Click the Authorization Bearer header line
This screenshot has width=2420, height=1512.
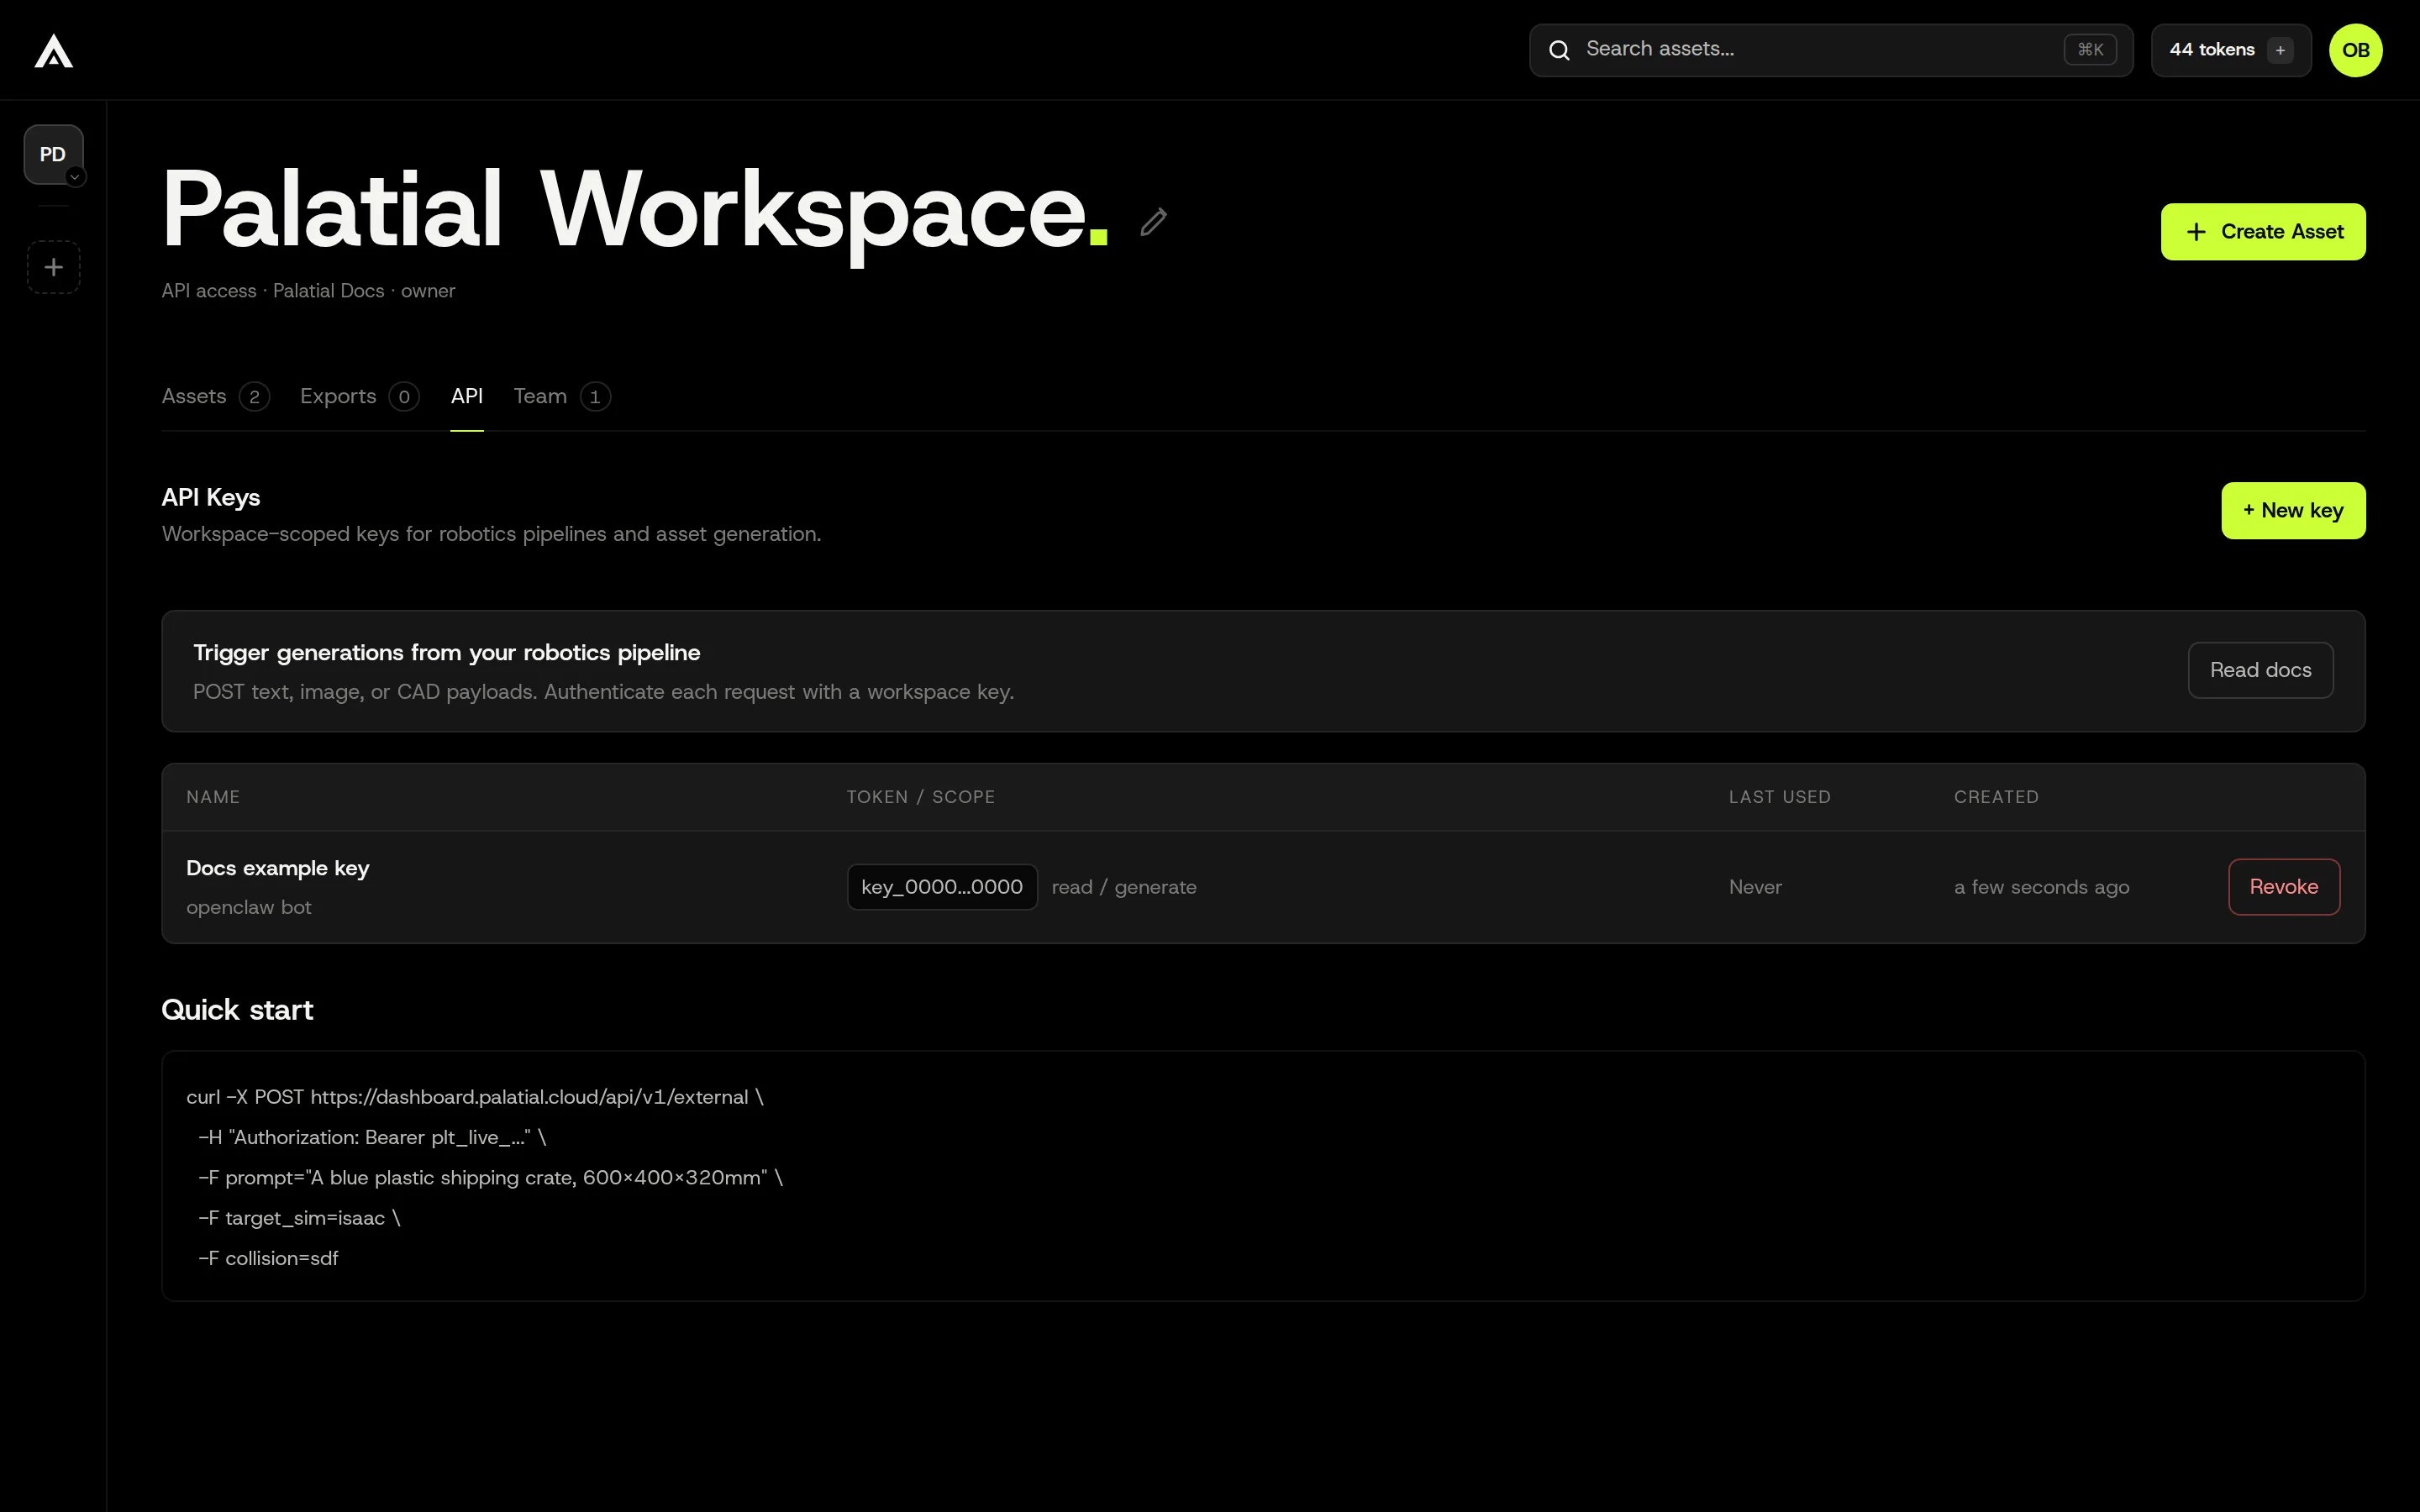point(372,1138)
